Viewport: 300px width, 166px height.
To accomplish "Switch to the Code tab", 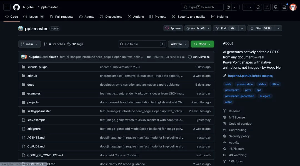I will click(12, 17).
